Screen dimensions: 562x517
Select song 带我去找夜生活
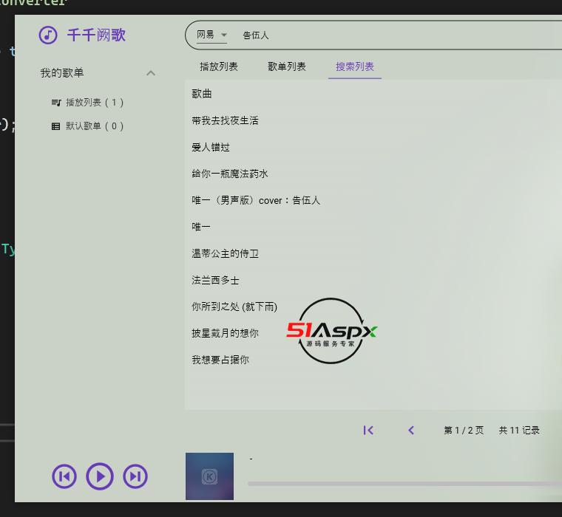click(225, 120)
